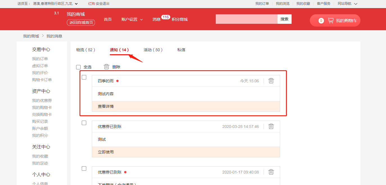Check the 四季的雨 message checkbox
Screen dimensions: 386x185
click(84, 77)
